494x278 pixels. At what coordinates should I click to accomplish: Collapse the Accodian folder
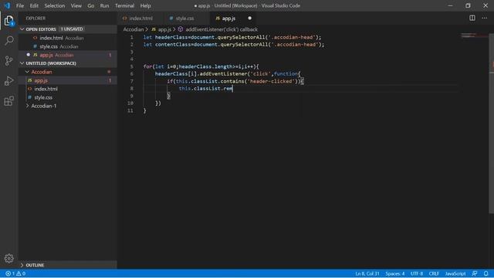coord(68,72)
